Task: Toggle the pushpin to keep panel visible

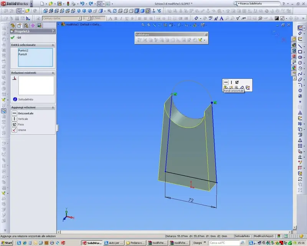Action: coord(19,37)
